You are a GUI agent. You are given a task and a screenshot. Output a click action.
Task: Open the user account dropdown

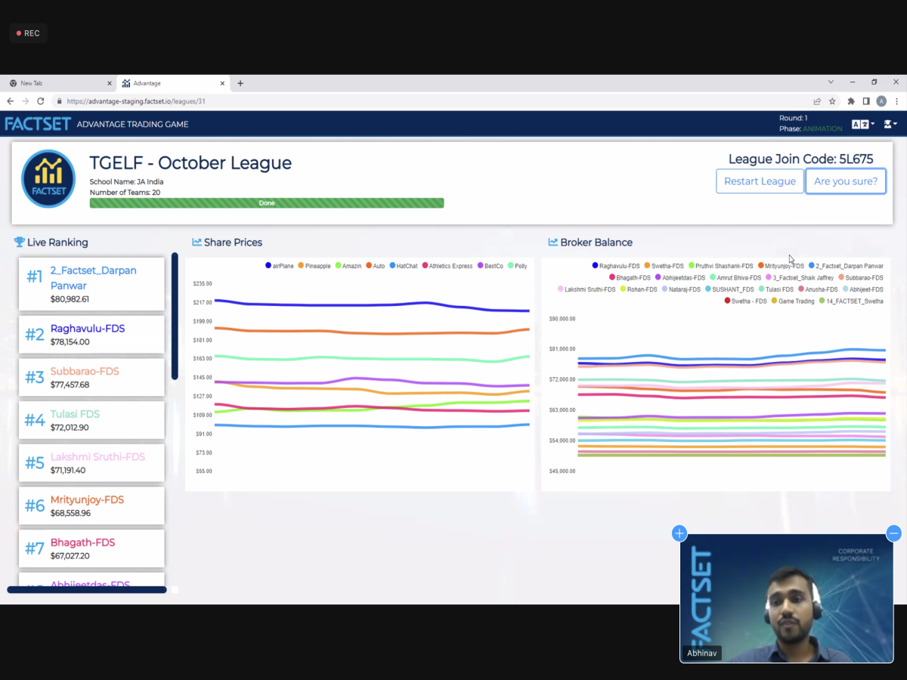[890, 124]
